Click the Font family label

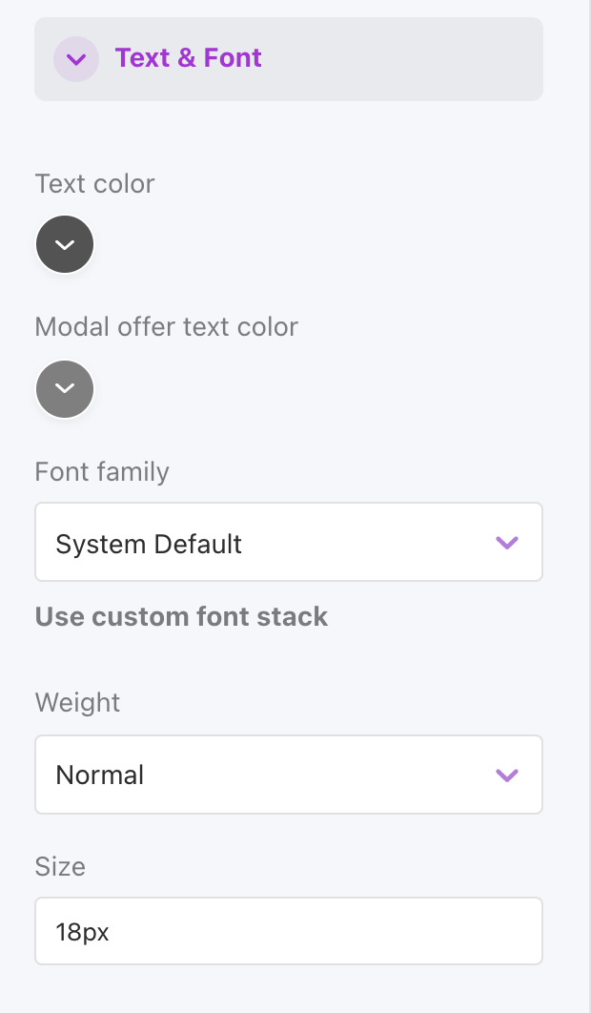101,472
